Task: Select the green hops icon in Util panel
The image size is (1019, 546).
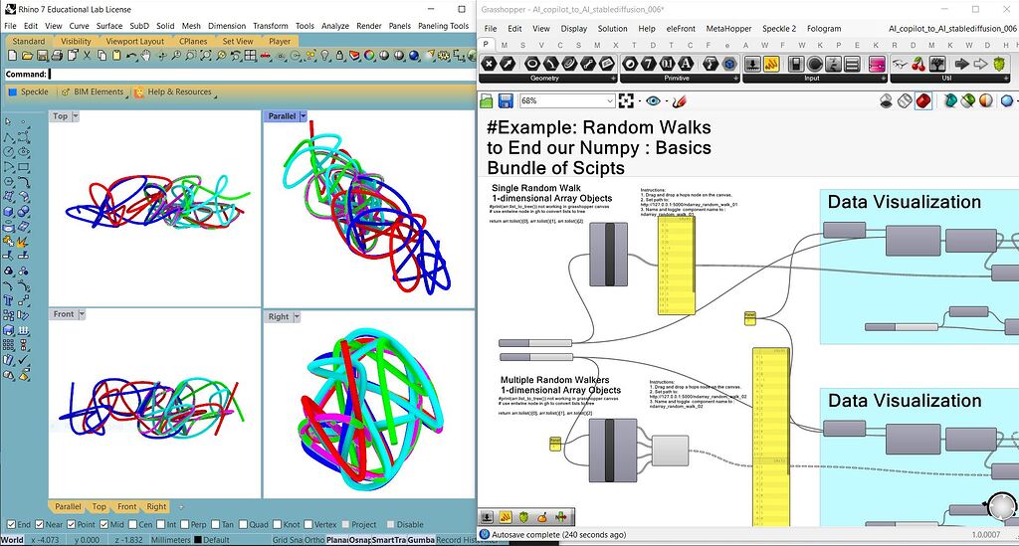Action: point(999,64)
